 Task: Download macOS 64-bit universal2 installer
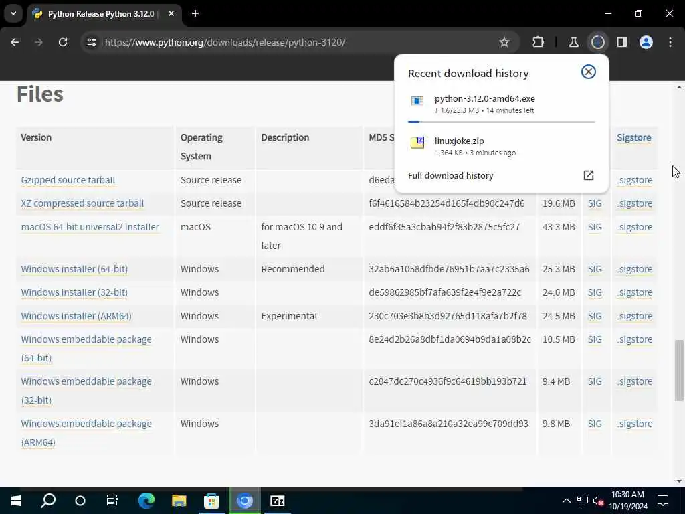[x=90, y=227]
